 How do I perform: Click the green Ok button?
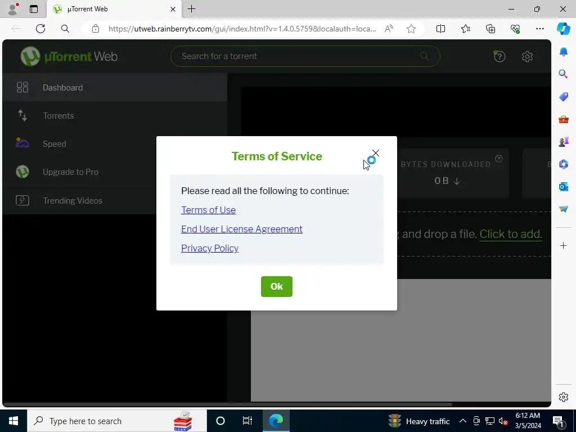[x=277, y=286]
